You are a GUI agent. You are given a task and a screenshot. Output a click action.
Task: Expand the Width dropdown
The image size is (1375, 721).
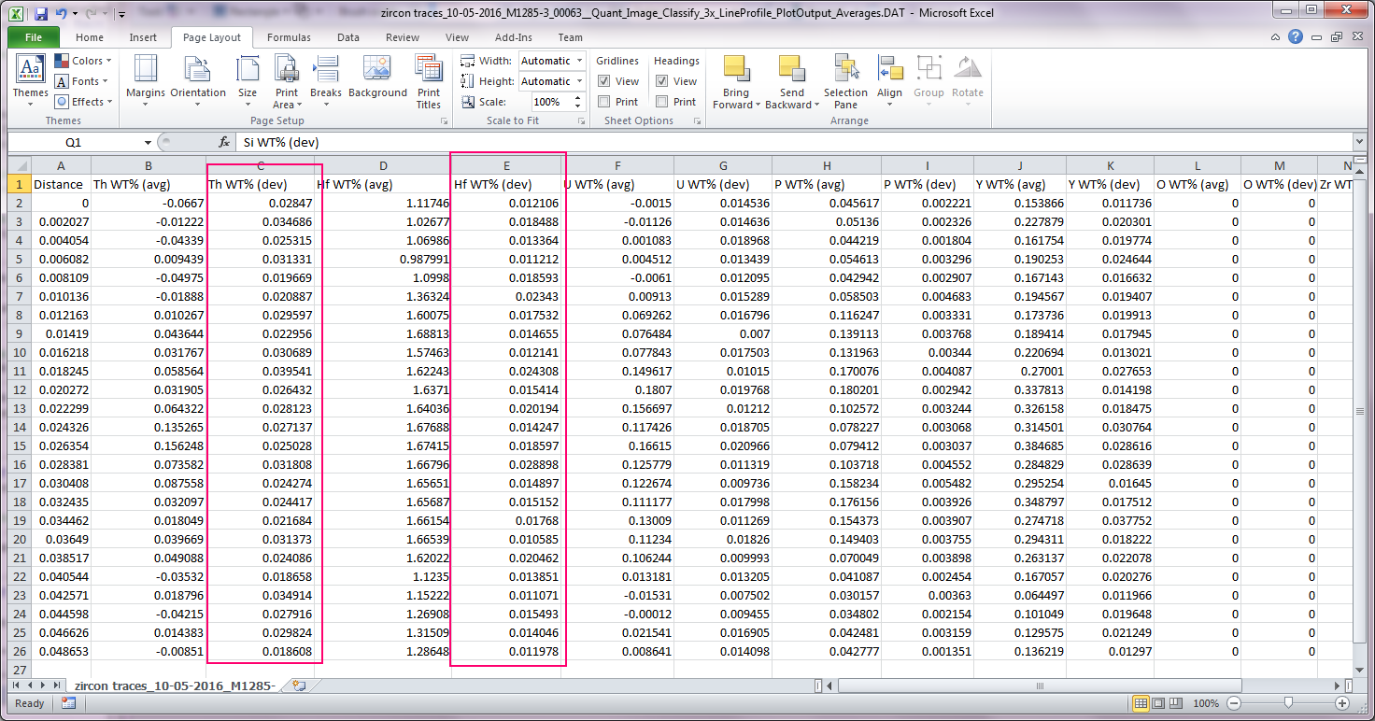click(x=579, y=61)
